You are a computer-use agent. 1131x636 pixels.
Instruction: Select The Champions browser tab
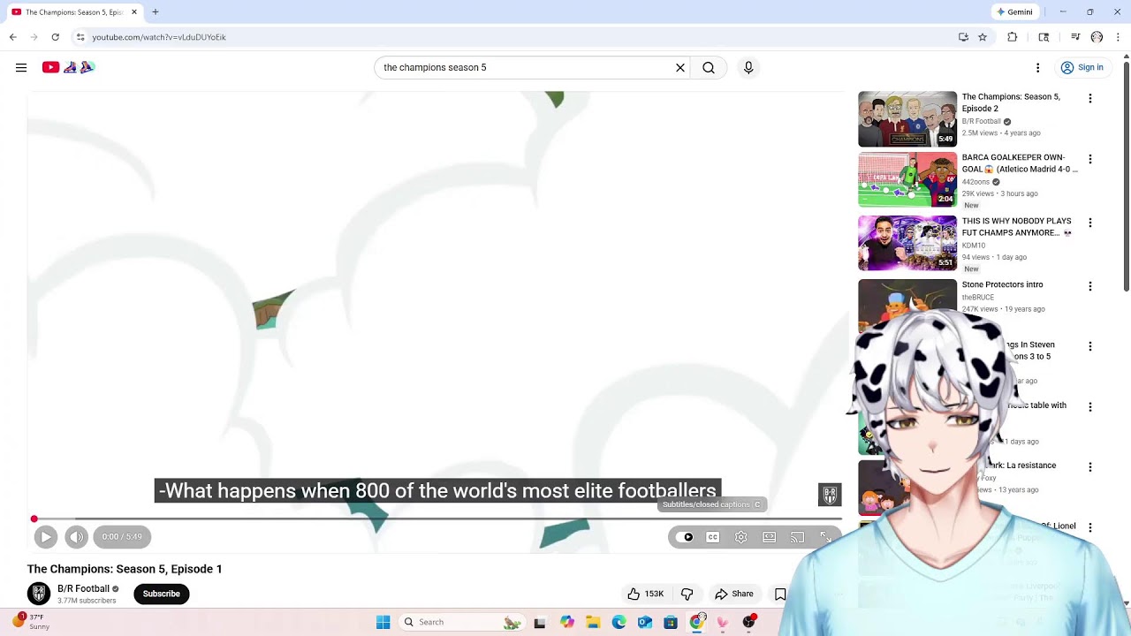(x=74, y=12)
